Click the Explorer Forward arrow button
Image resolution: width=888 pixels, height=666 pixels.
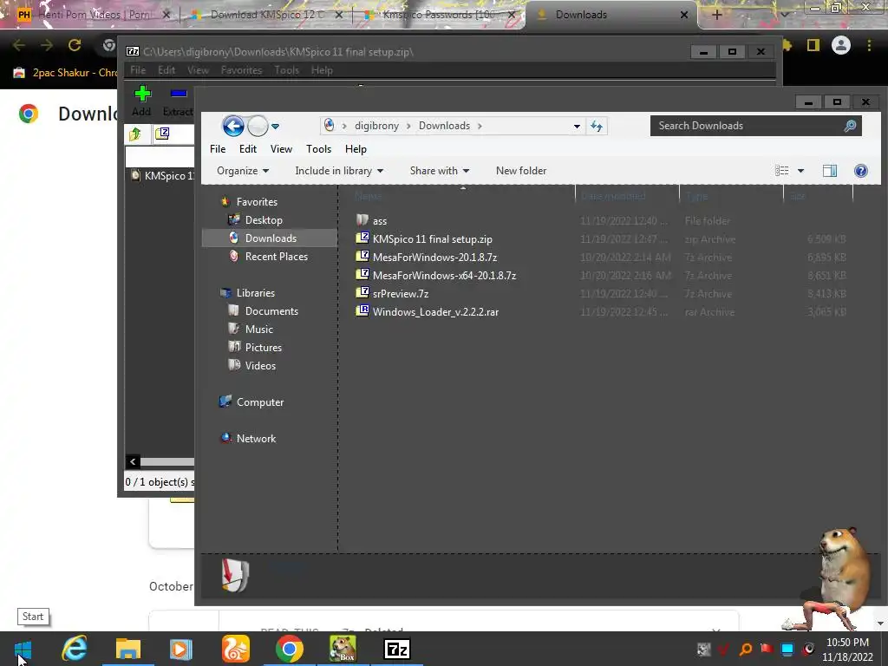coord(258,126)
